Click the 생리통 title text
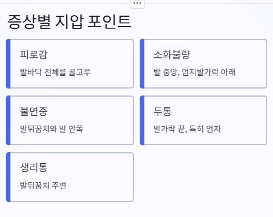273x217 pixels. [x=34, y=167]
